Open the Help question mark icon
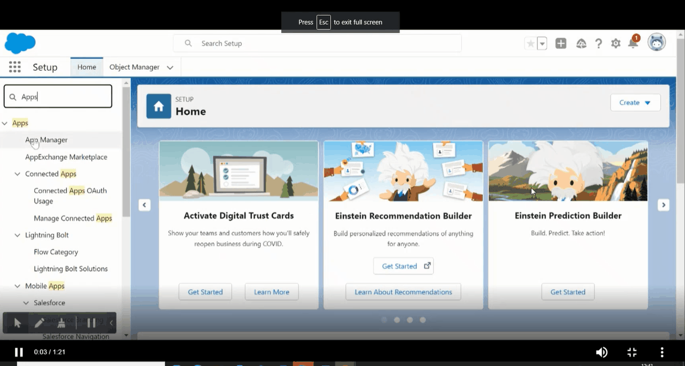The image size is (685, 366). click(x=598, y=44)
